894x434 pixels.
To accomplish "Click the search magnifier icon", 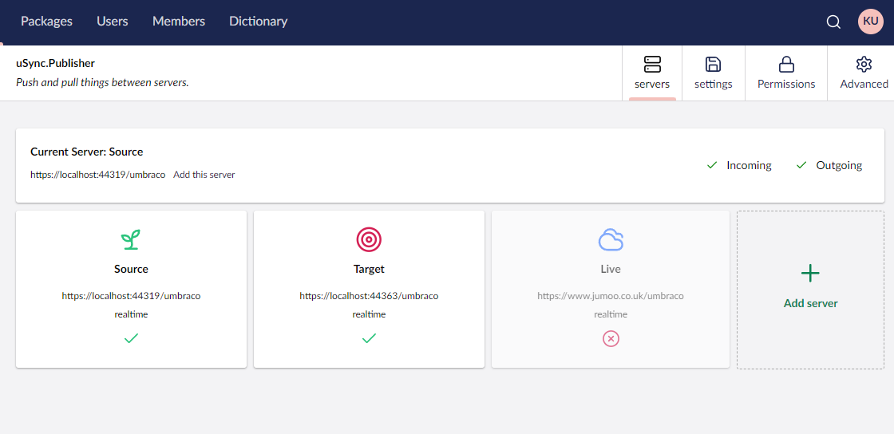I will pyautogui.click(x=833, y=22).
